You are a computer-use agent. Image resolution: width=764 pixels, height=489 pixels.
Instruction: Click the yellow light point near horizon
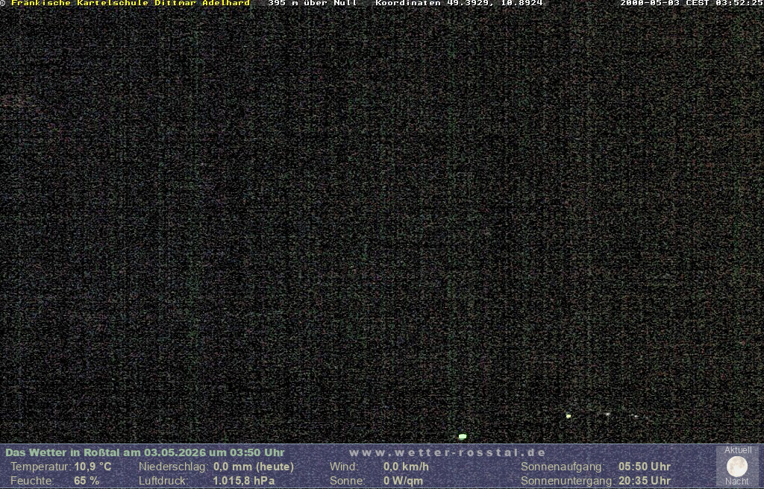pos(568,416)
